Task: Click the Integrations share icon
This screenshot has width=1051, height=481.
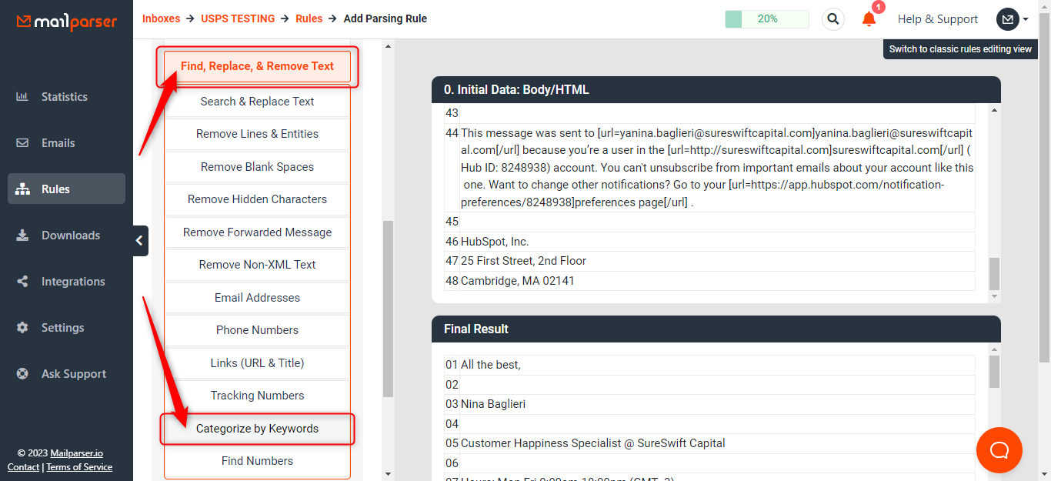Action: tap(23, 282)
